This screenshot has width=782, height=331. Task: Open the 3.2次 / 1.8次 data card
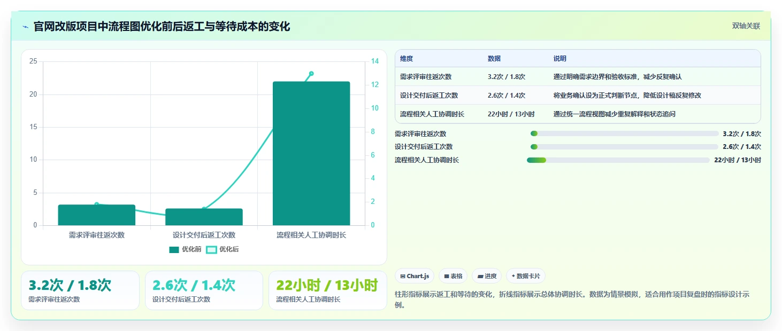tap(80, 290)
